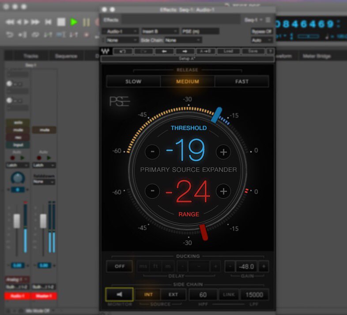Click the Stop transport button

[x=61, y=22]
